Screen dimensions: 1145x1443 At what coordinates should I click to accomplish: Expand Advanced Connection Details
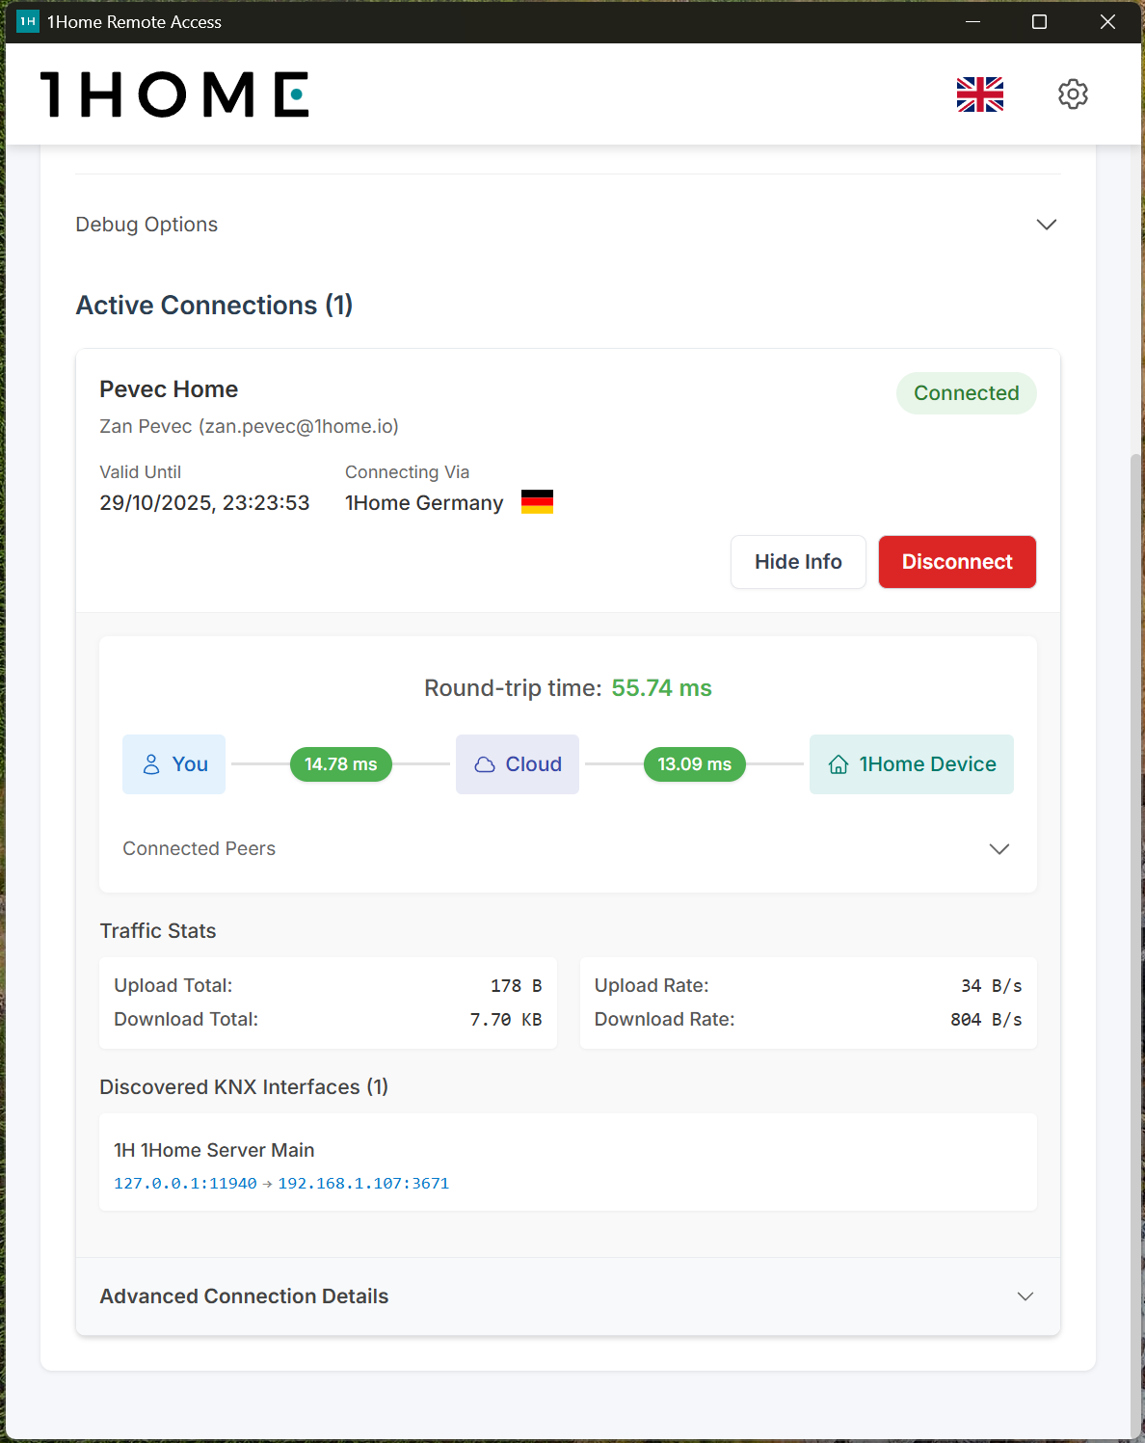[x=1025, y=1296]
